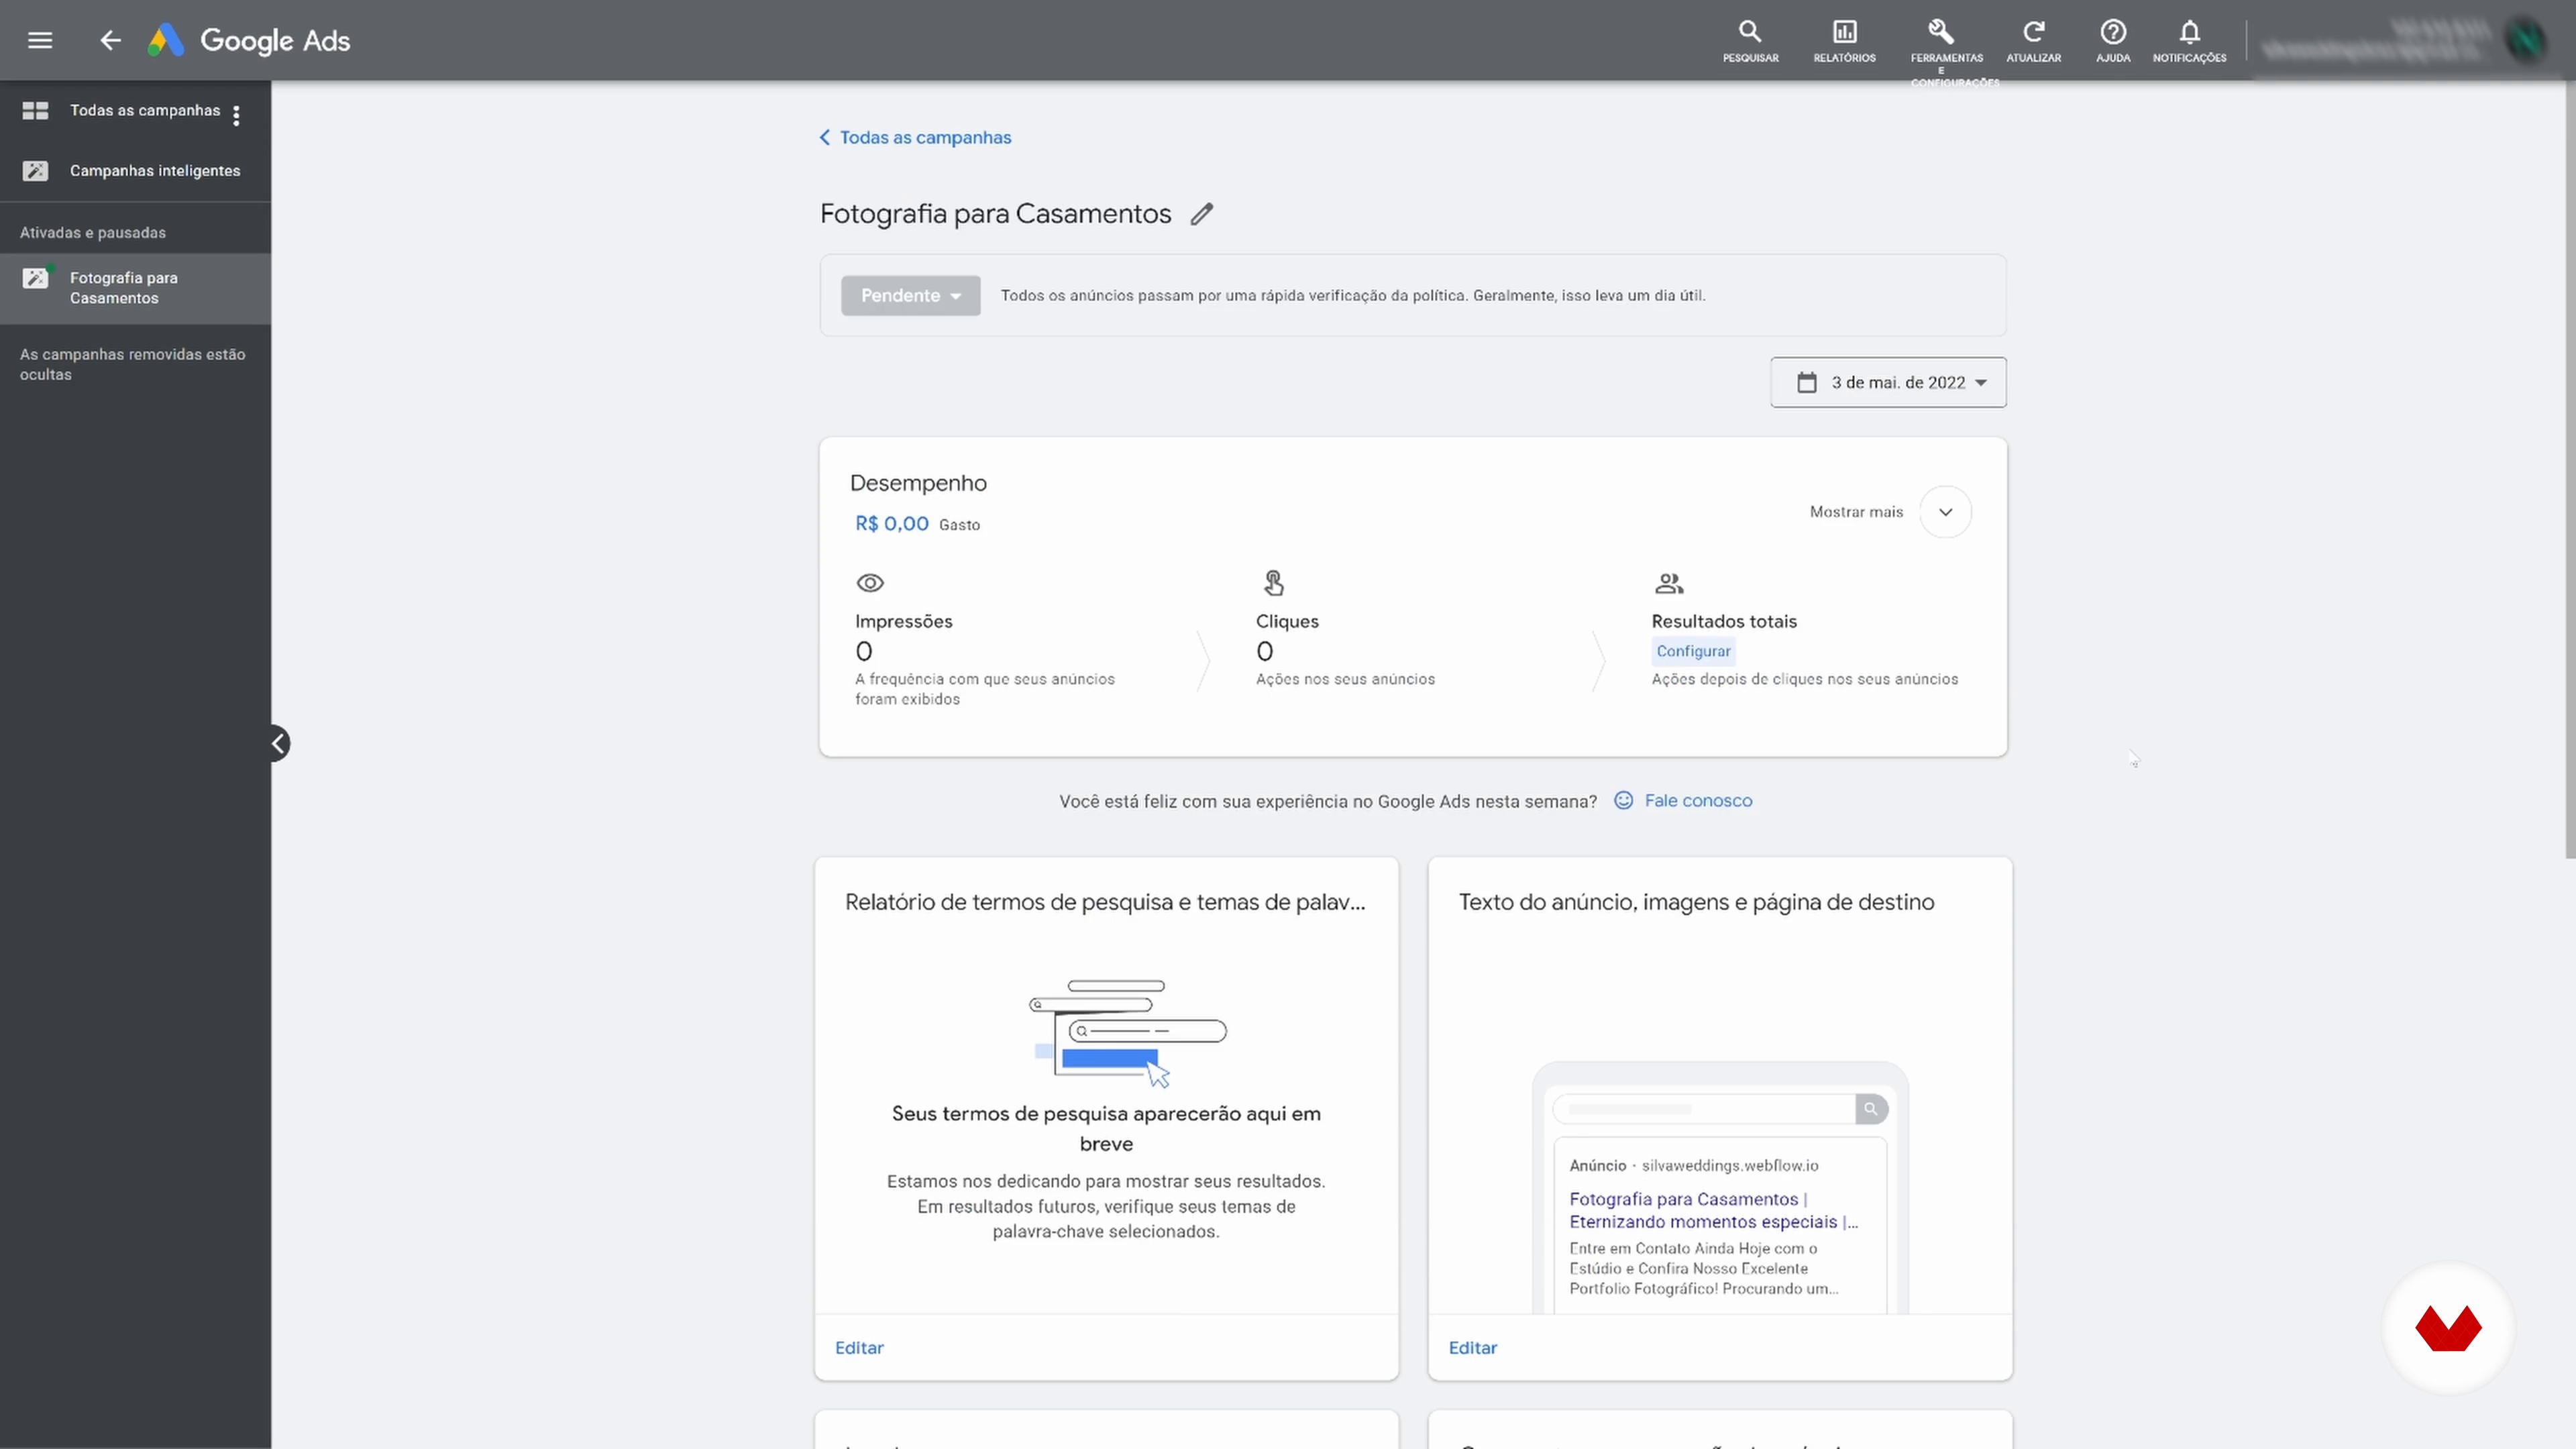This screenshot has height=1449, width=2576.
Task: Click the Impressões eye icon
Action: pos(870,582)
